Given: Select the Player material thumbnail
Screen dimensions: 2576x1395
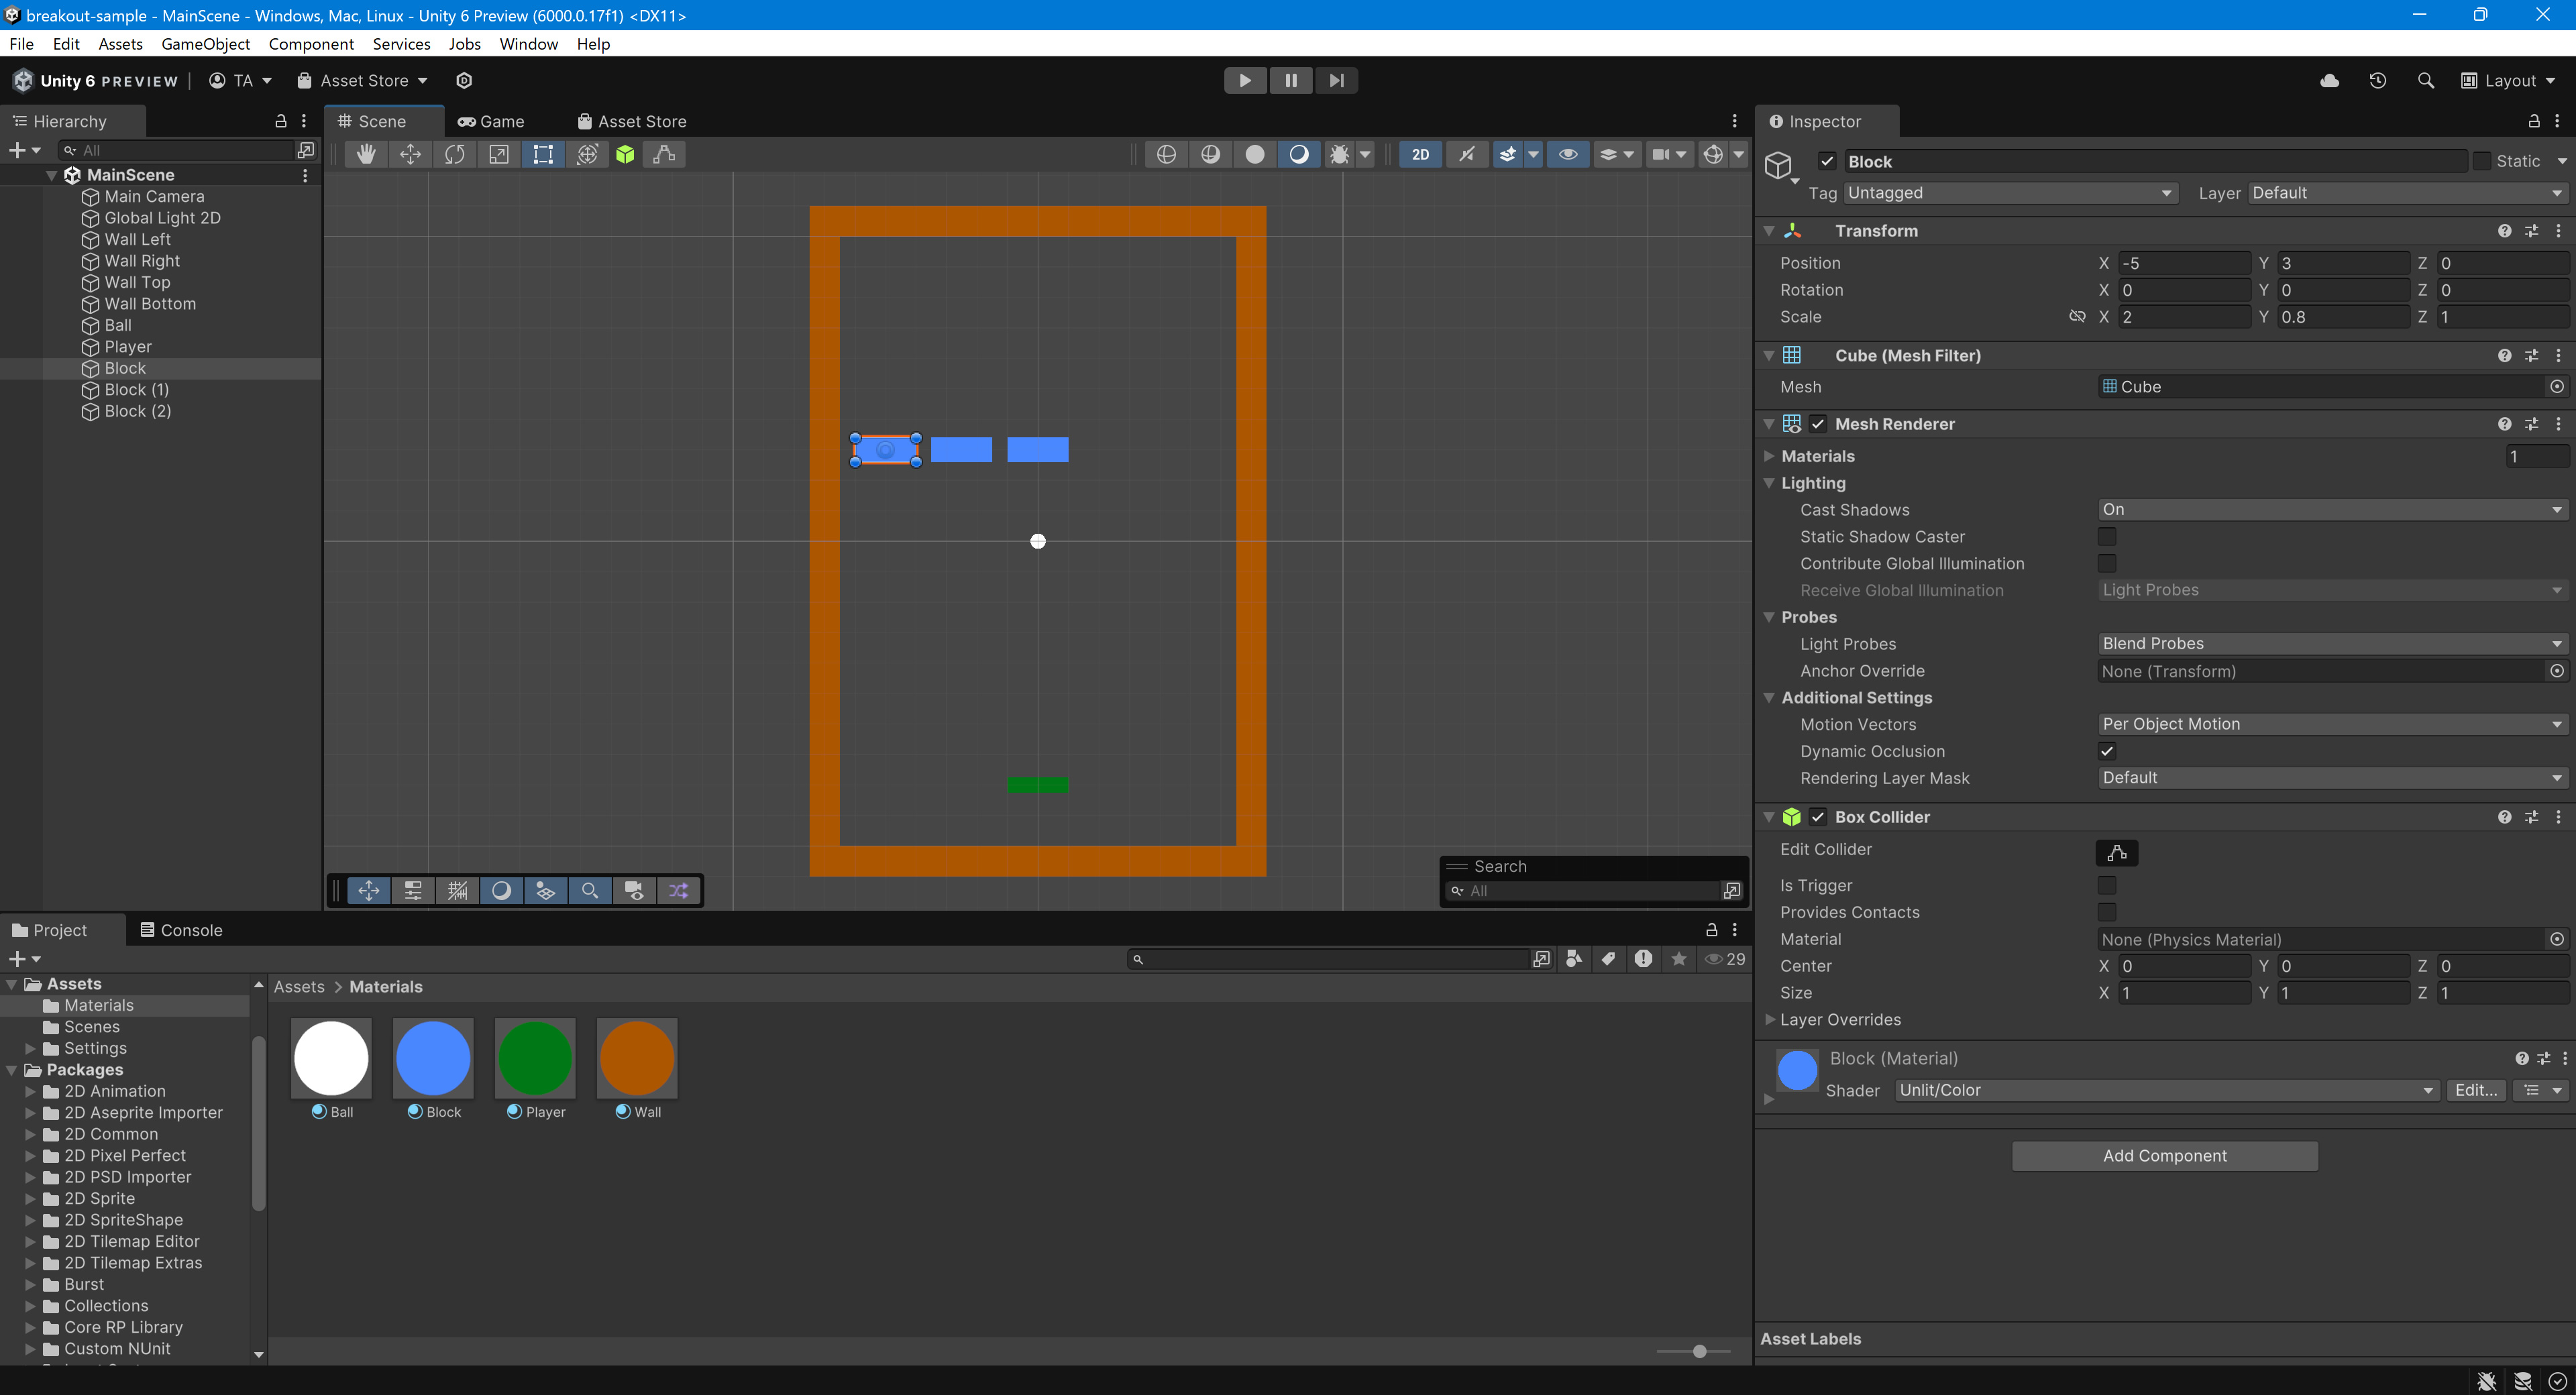Looking at the screenshot, I should click(535, 1058).
